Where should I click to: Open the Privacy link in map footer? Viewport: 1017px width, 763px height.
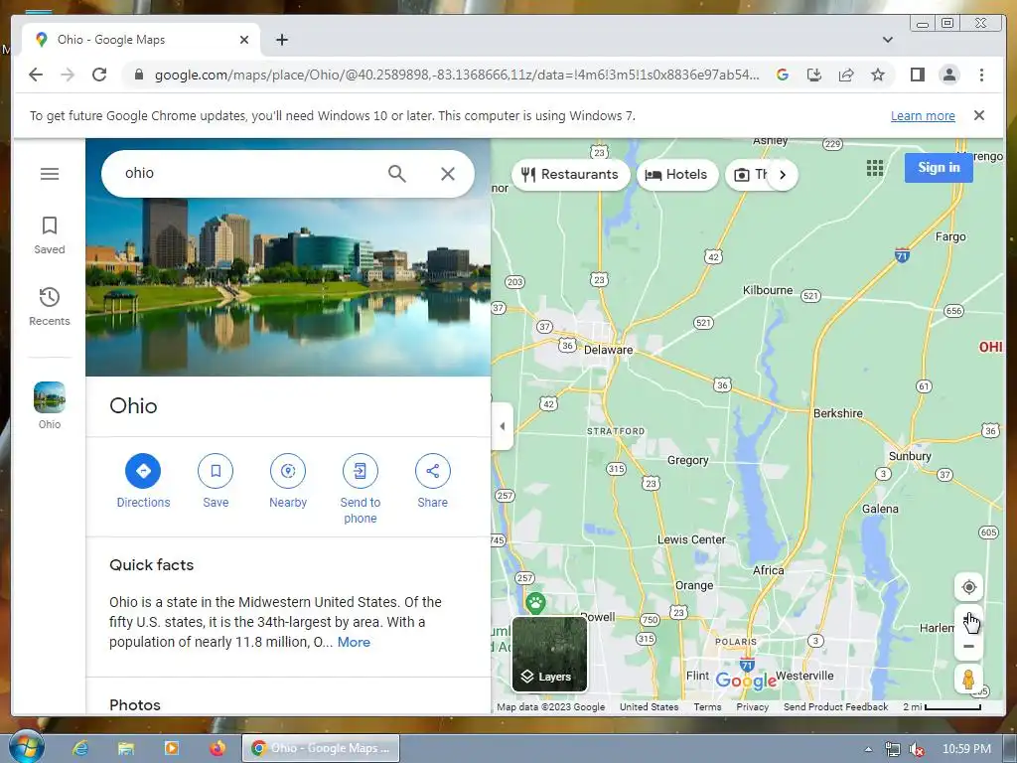tap(753, 706)
